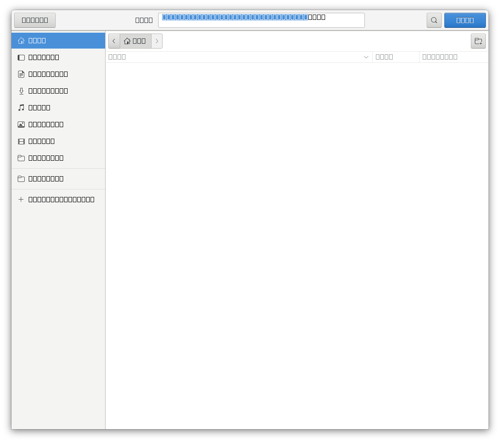Click inside the filename text field
This screenshot has height=442, width=500.
tap(261, 20)
